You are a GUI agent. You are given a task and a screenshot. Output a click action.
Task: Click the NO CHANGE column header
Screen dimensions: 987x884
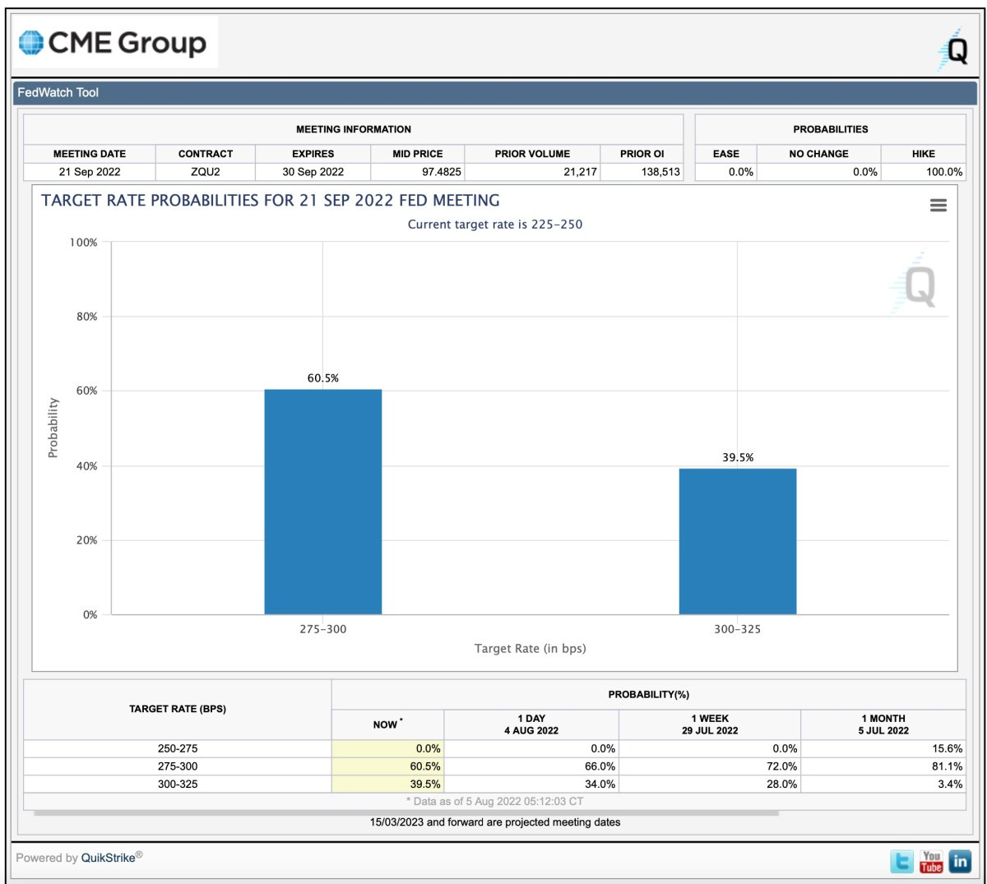(819, 154)
